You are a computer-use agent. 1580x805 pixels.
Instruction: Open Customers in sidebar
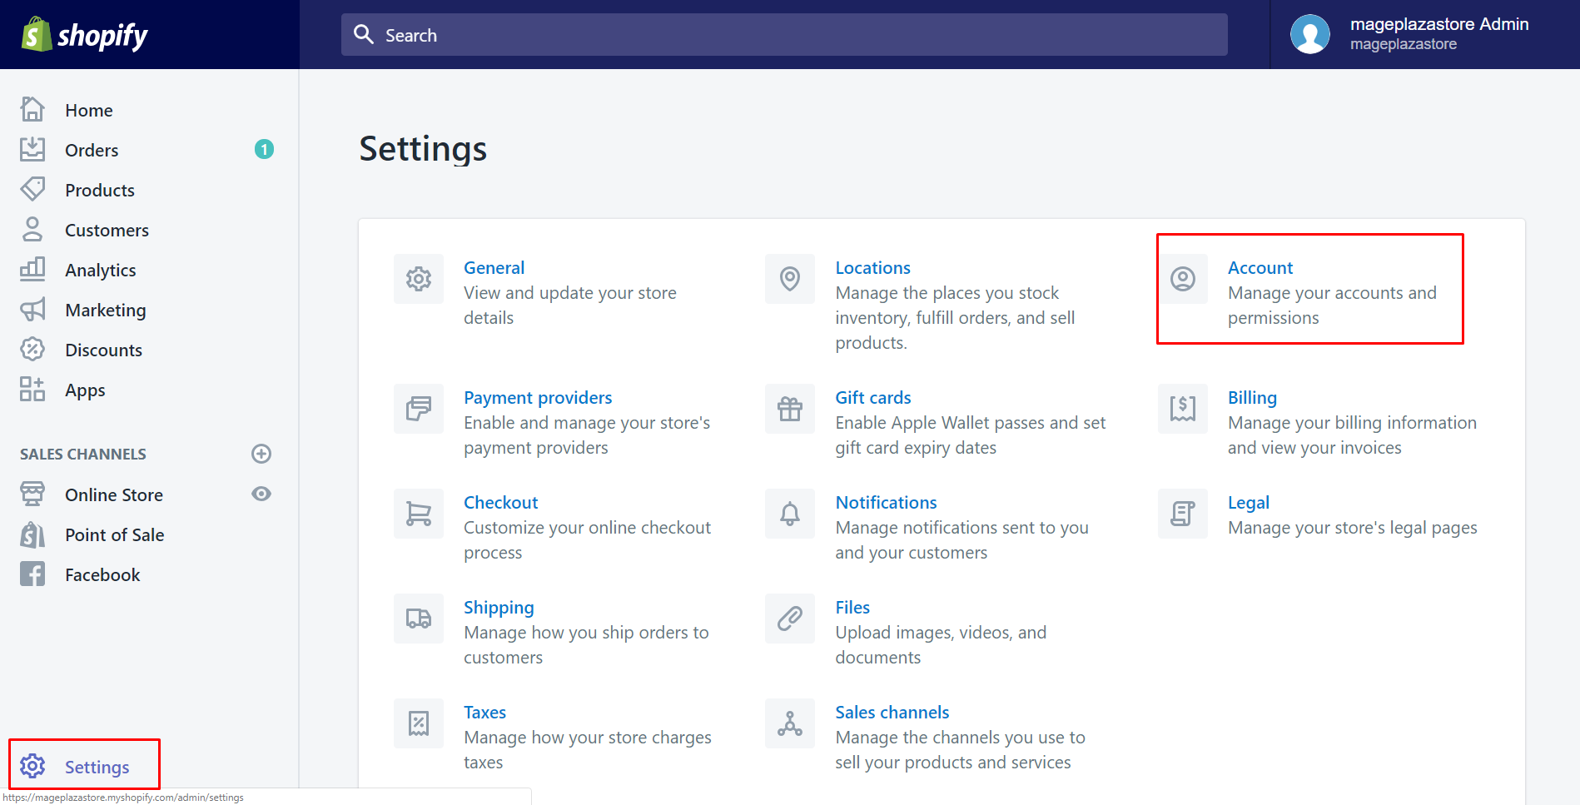pyautogui.click(x=107, y=230)
